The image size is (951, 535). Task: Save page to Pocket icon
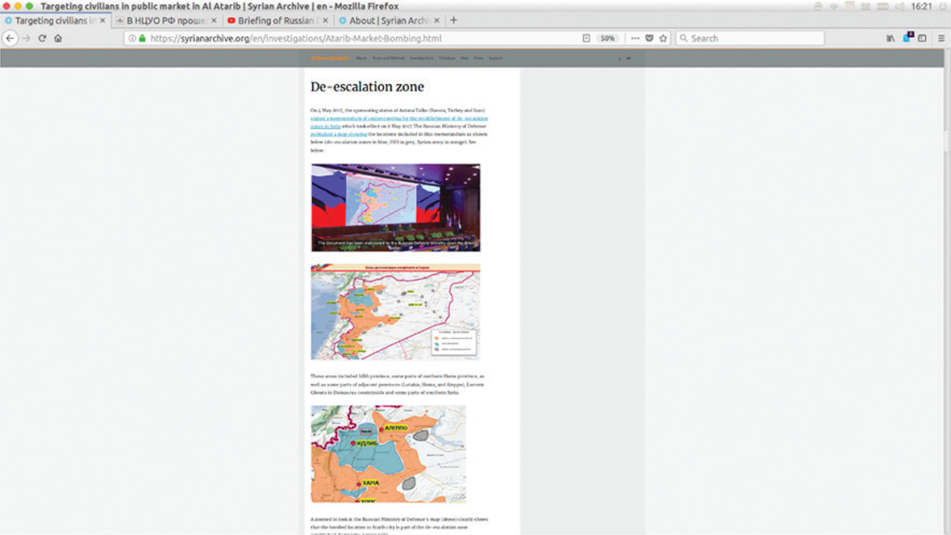(x=649, y=38)
